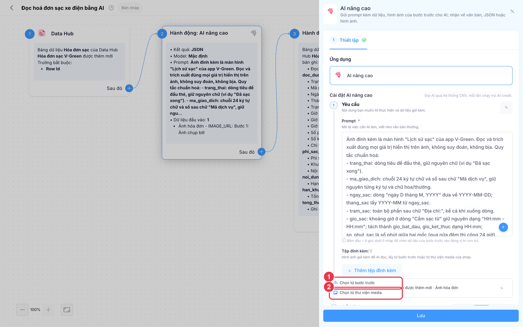Click the 'Cài đặt AI nâng cao' heading
The width and height of the screenshot is (523, 327).
pos(351,95)
